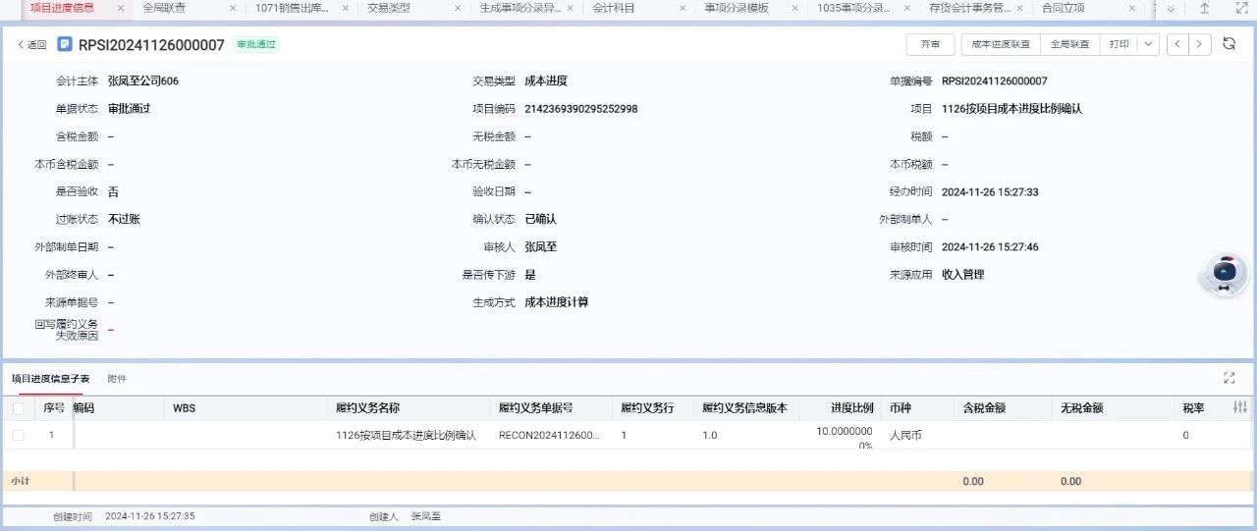Close the 合同立项 tab
This screenshot has width=1257, height=531.
[x=1133, y=8]
